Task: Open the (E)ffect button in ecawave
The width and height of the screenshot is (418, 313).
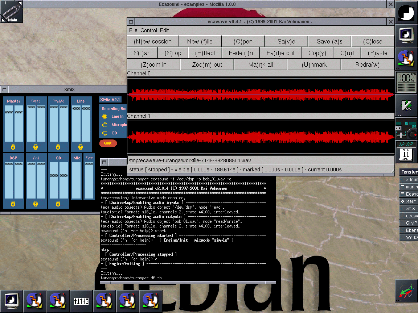Action: tap(205, 53)
